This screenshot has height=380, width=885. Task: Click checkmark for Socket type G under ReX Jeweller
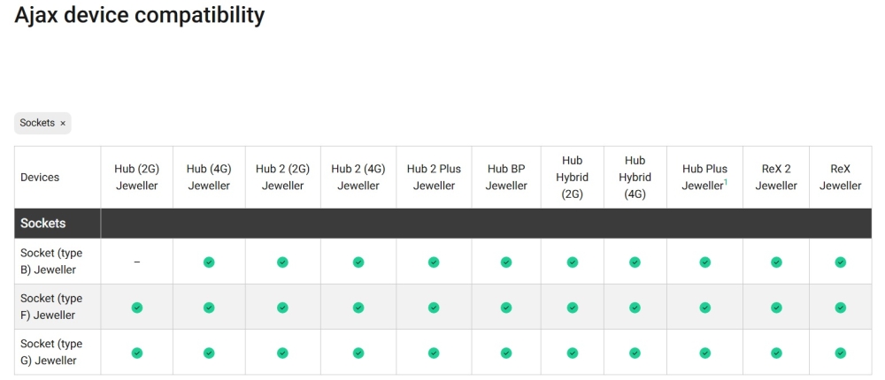(840, 353)
